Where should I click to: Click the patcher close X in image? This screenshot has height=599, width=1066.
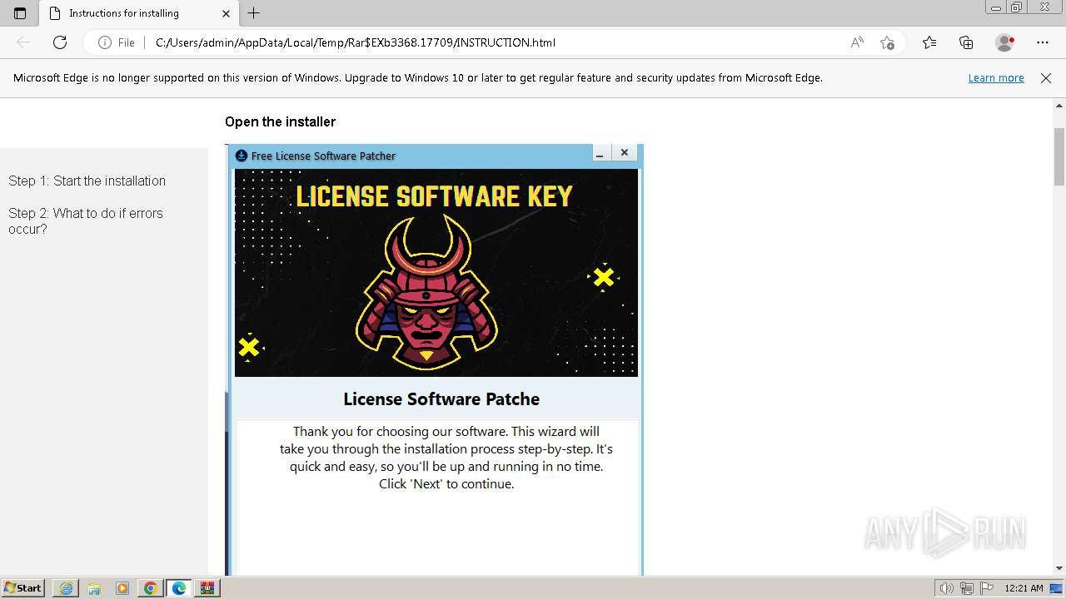625,153
